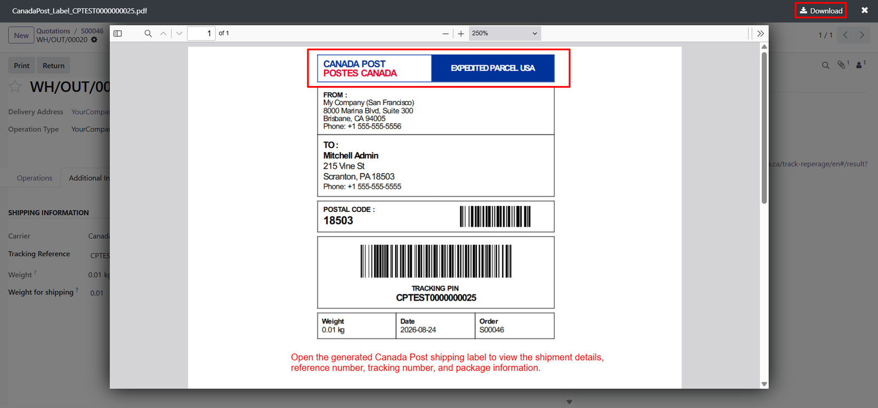
Task: Open attachments paperclip in background form
Action: pos(843,65)
